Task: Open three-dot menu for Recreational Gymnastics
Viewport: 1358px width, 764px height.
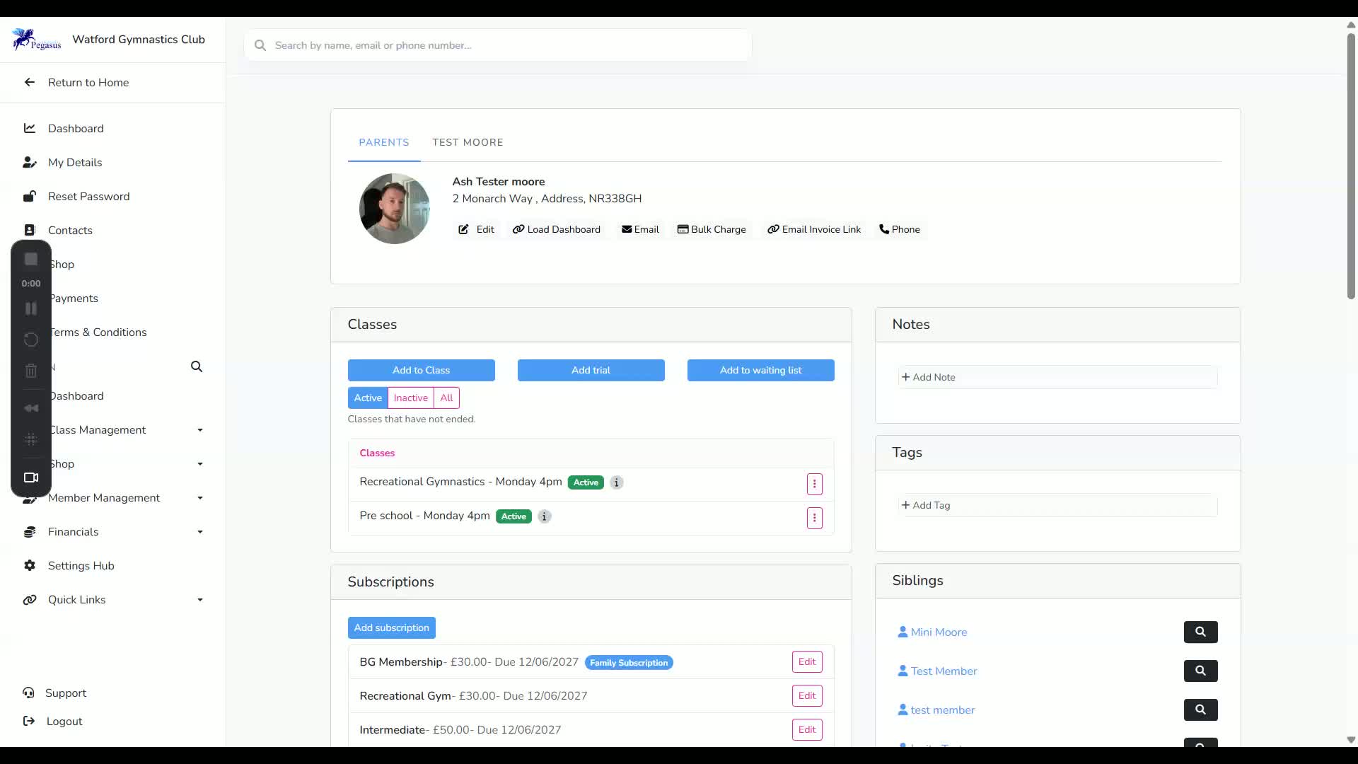Action: click(x=814, y=484)
